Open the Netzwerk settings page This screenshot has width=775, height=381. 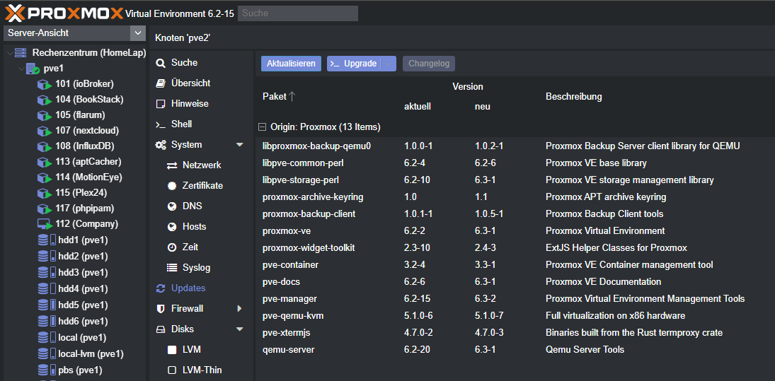click(202, 165)
